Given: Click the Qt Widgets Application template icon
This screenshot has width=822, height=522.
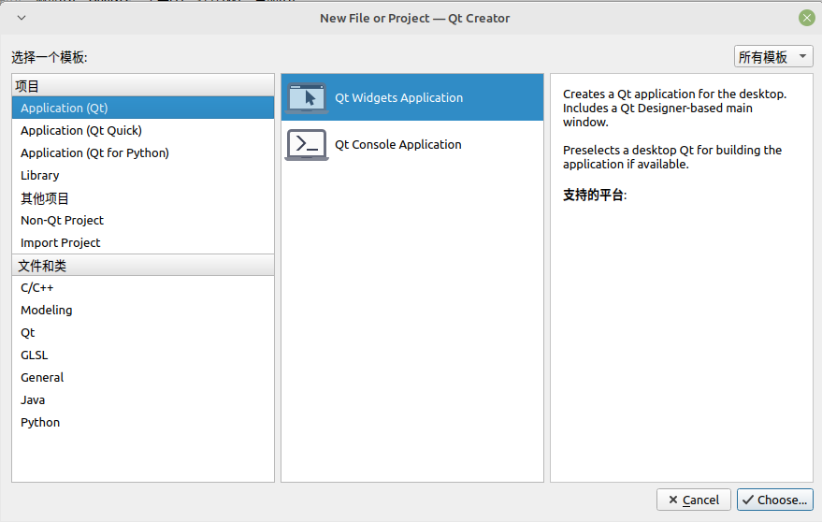Looking at the screenshot, I should 307,97.
